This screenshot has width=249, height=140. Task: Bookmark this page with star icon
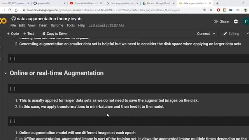coord(211,10)
